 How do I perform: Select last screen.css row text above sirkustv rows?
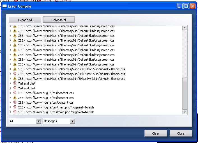point(66,64)
